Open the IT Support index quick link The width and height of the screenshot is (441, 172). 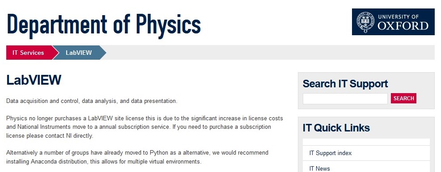coord(366,153)
